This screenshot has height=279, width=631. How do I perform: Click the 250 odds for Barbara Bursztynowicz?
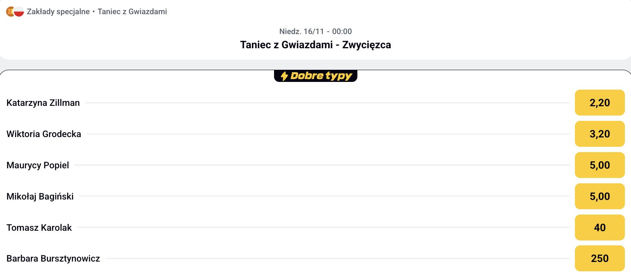point(599,258)
